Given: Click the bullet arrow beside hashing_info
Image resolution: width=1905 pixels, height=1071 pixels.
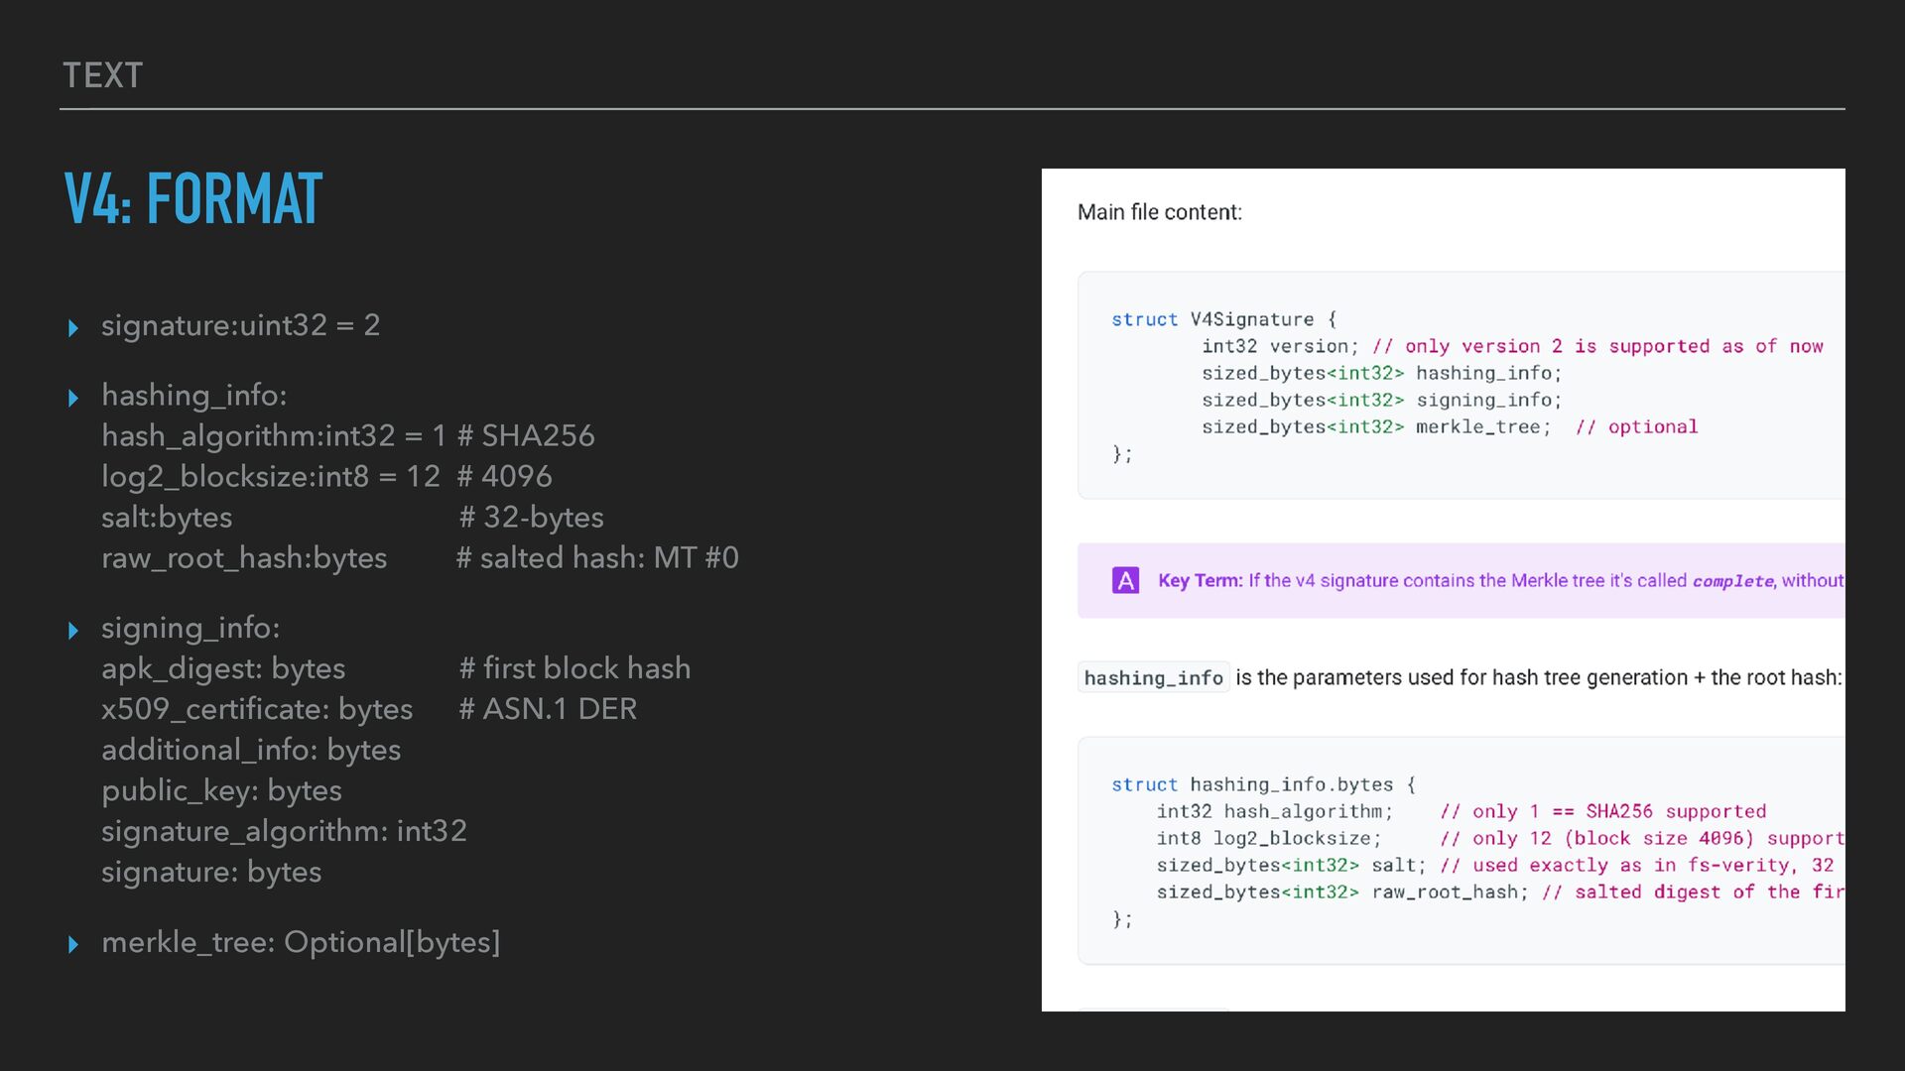Looking at the screenshot, I should point(72,399).
